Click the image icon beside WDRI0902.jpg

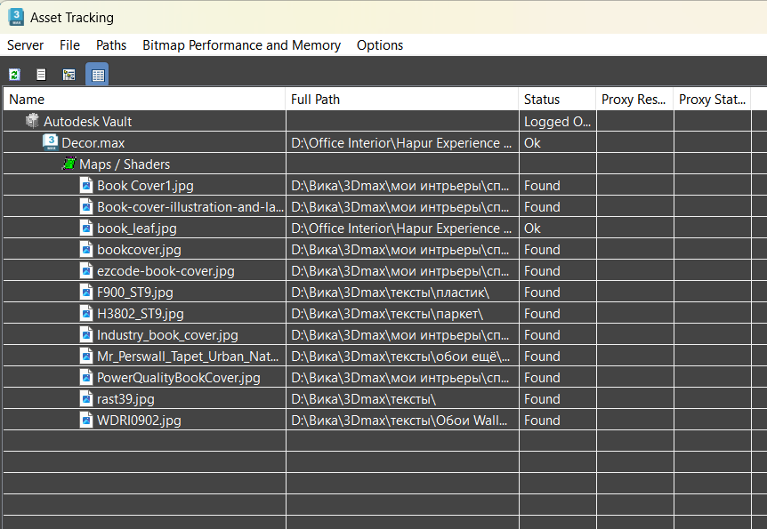tap(86, 420)
